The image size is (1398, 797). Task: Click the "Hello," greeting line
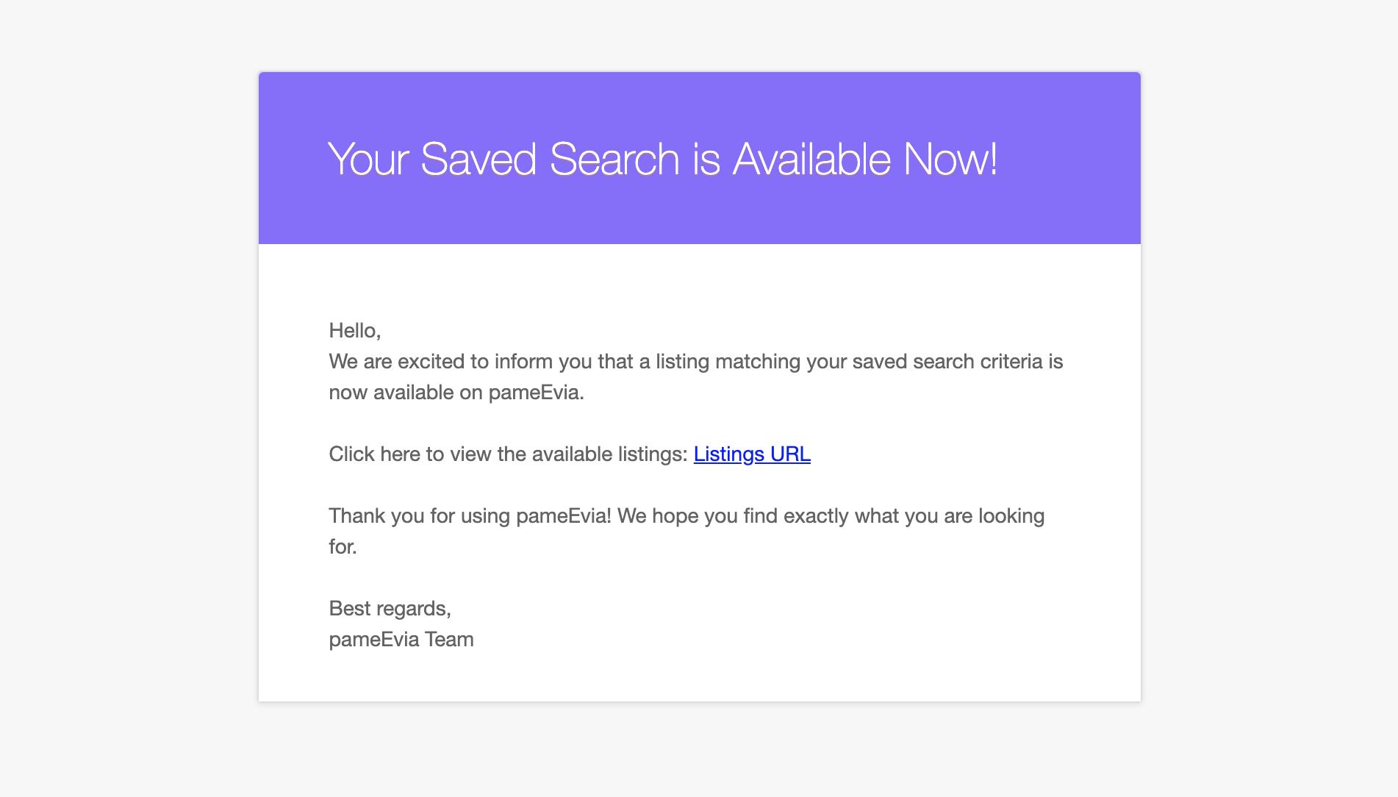point(354,331)
